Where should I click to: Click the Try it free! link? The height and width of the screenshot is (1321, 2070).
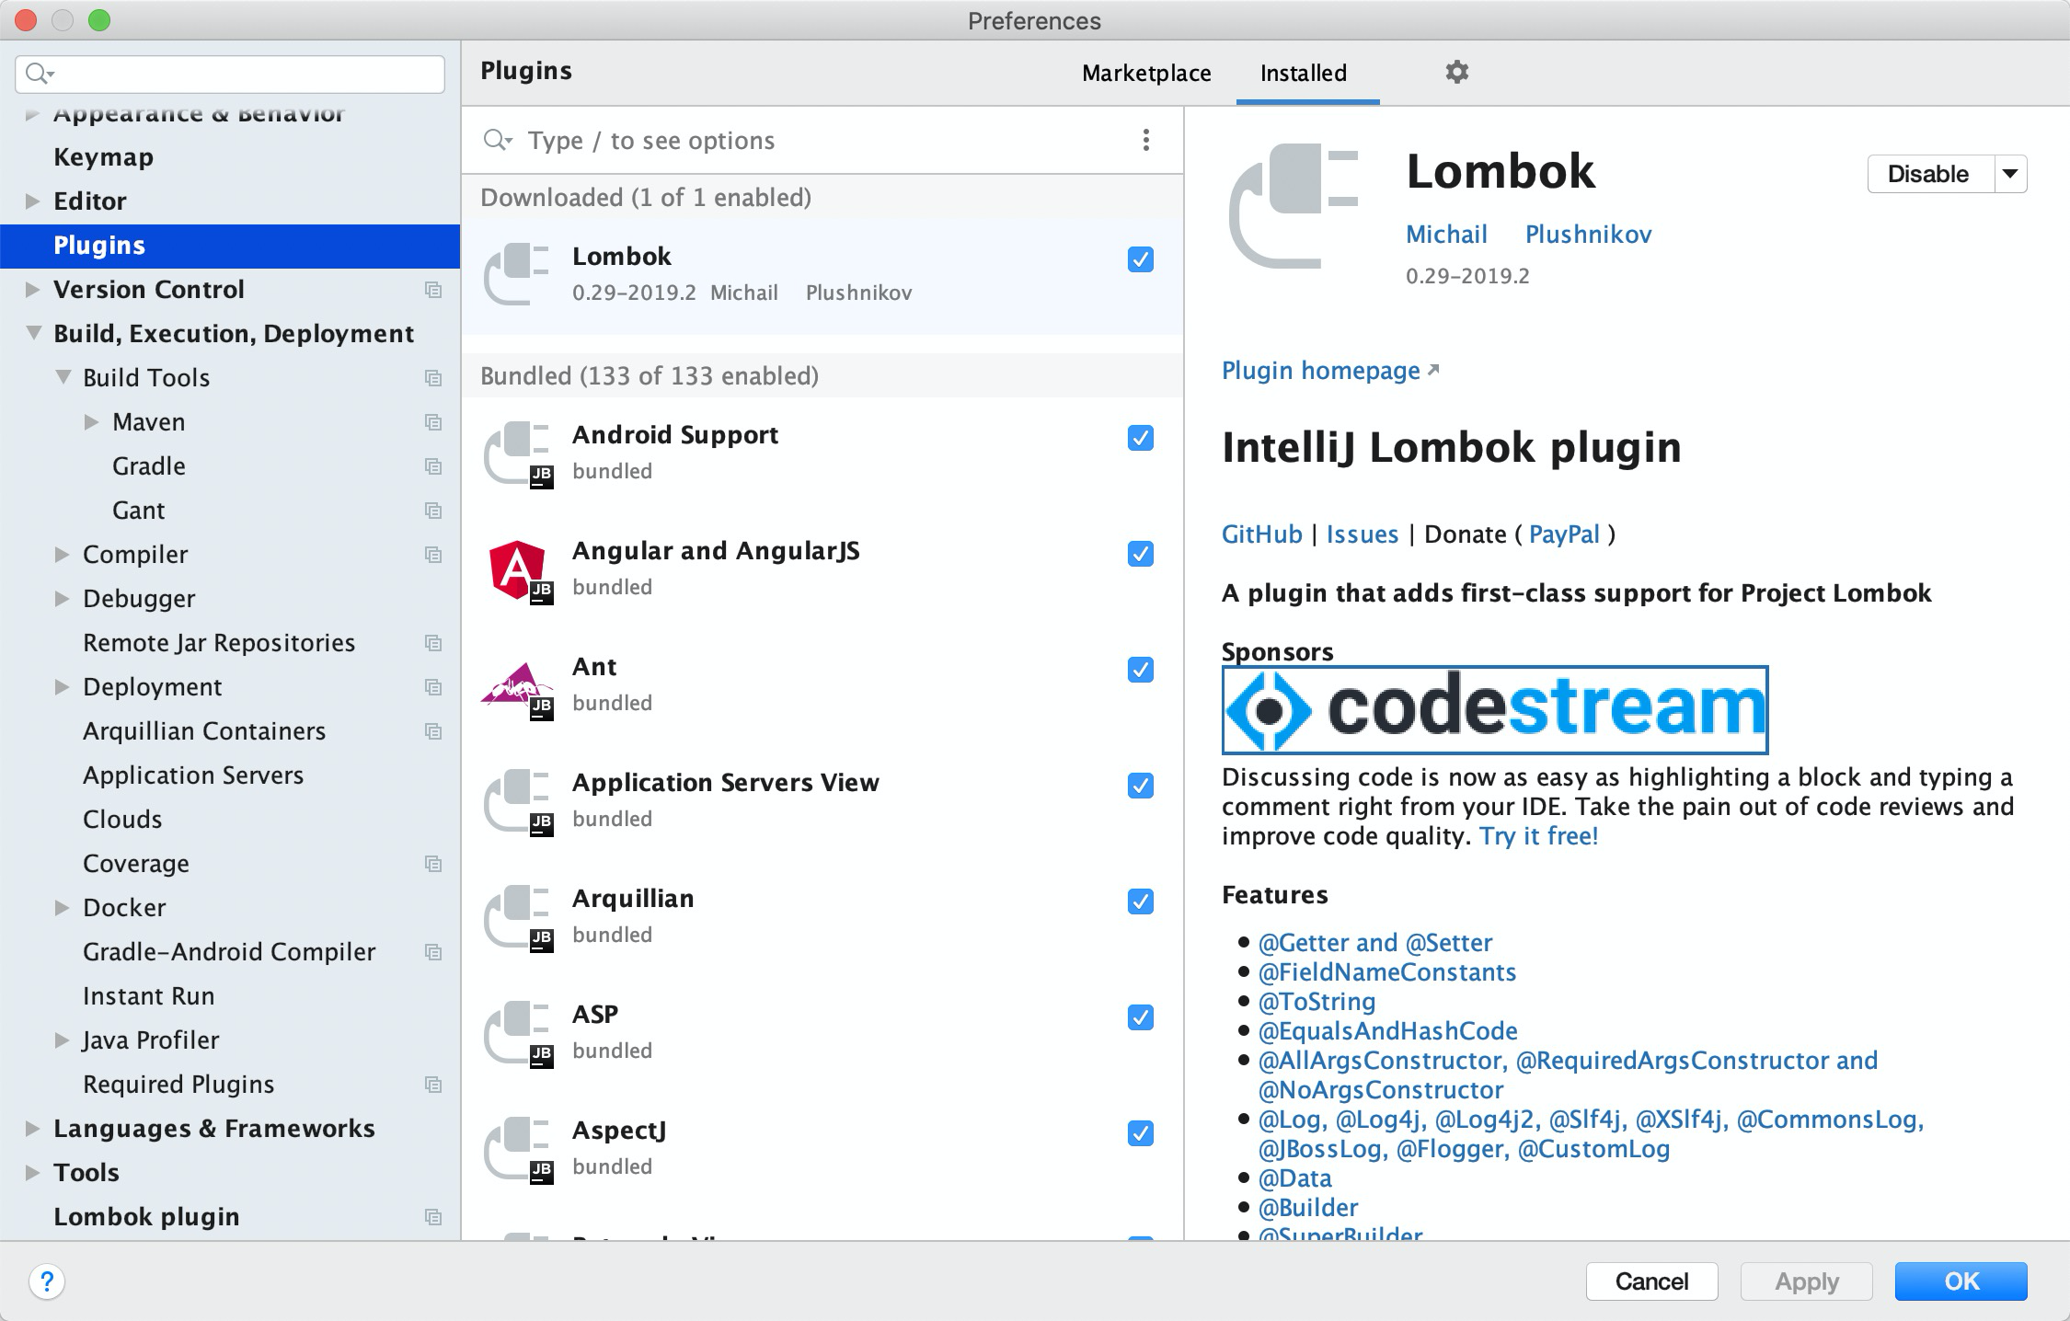[1538, 836]
